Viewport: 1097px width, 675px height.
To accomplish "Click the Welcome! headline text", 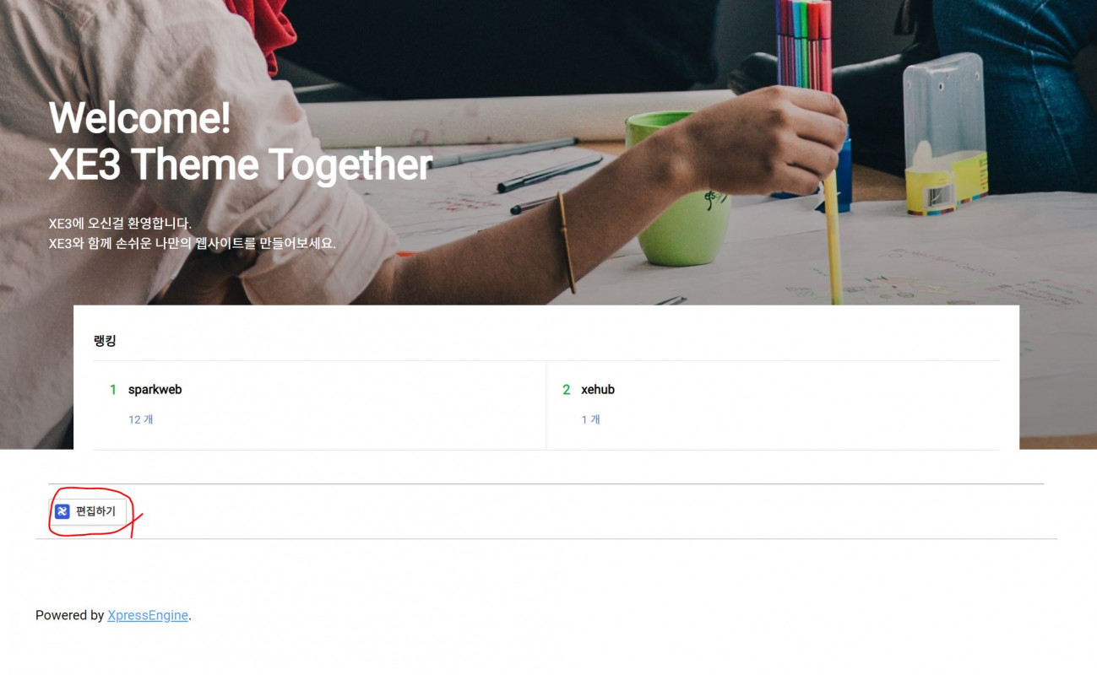I will tap(139, 117).
